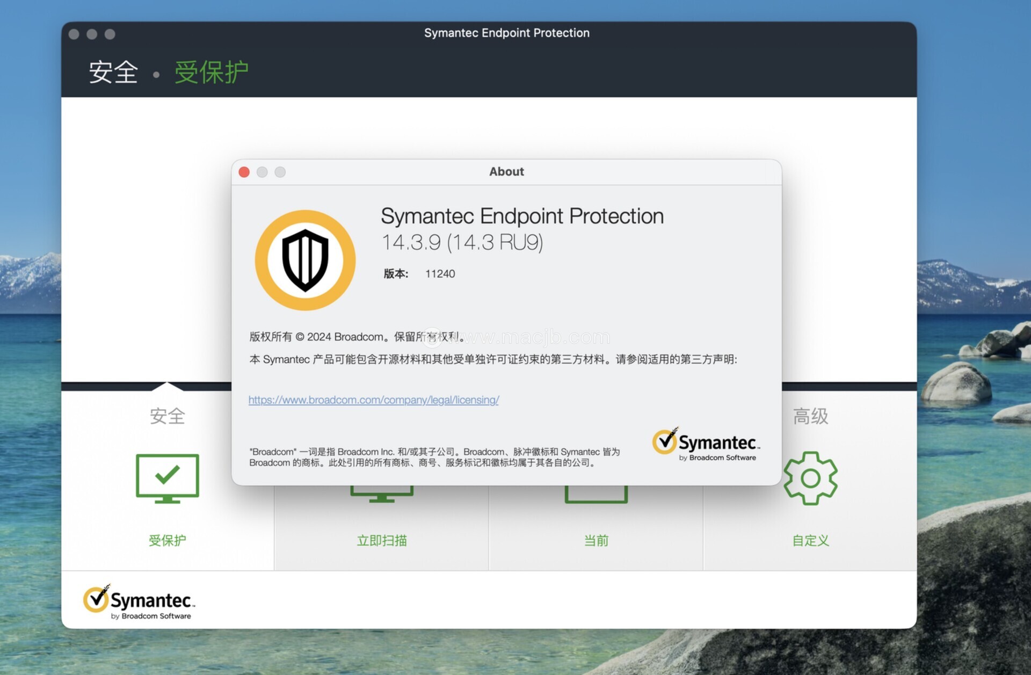Click the 安全 header title text
This screenshot has width=1031, height=675.
113,72
